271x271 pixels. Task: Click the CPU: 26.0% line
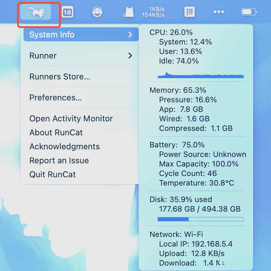click(x=171, y=32)
